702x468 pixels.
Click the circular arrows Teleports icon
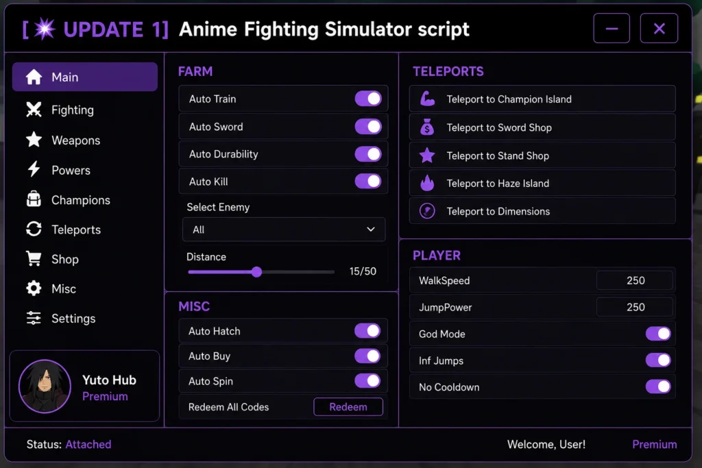click(34, 229)
